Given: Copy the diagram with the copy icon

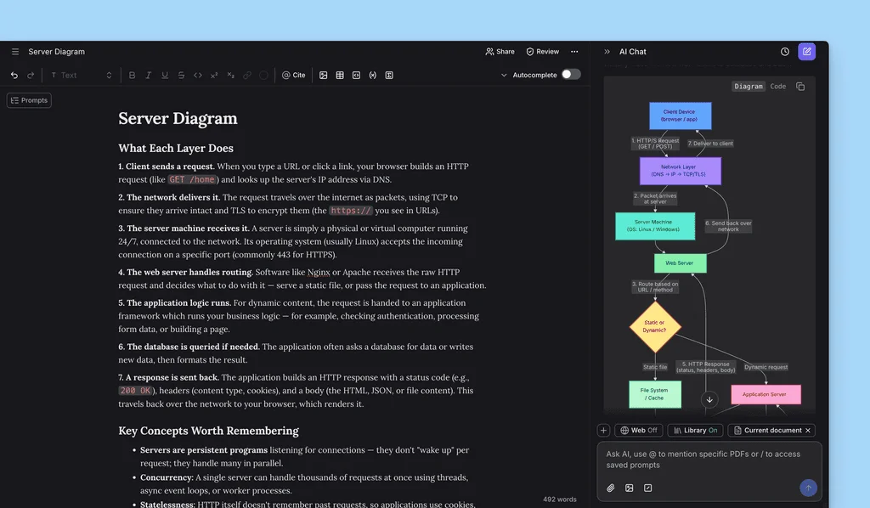Looking at the screenshot, I should (x=800, y=87).
